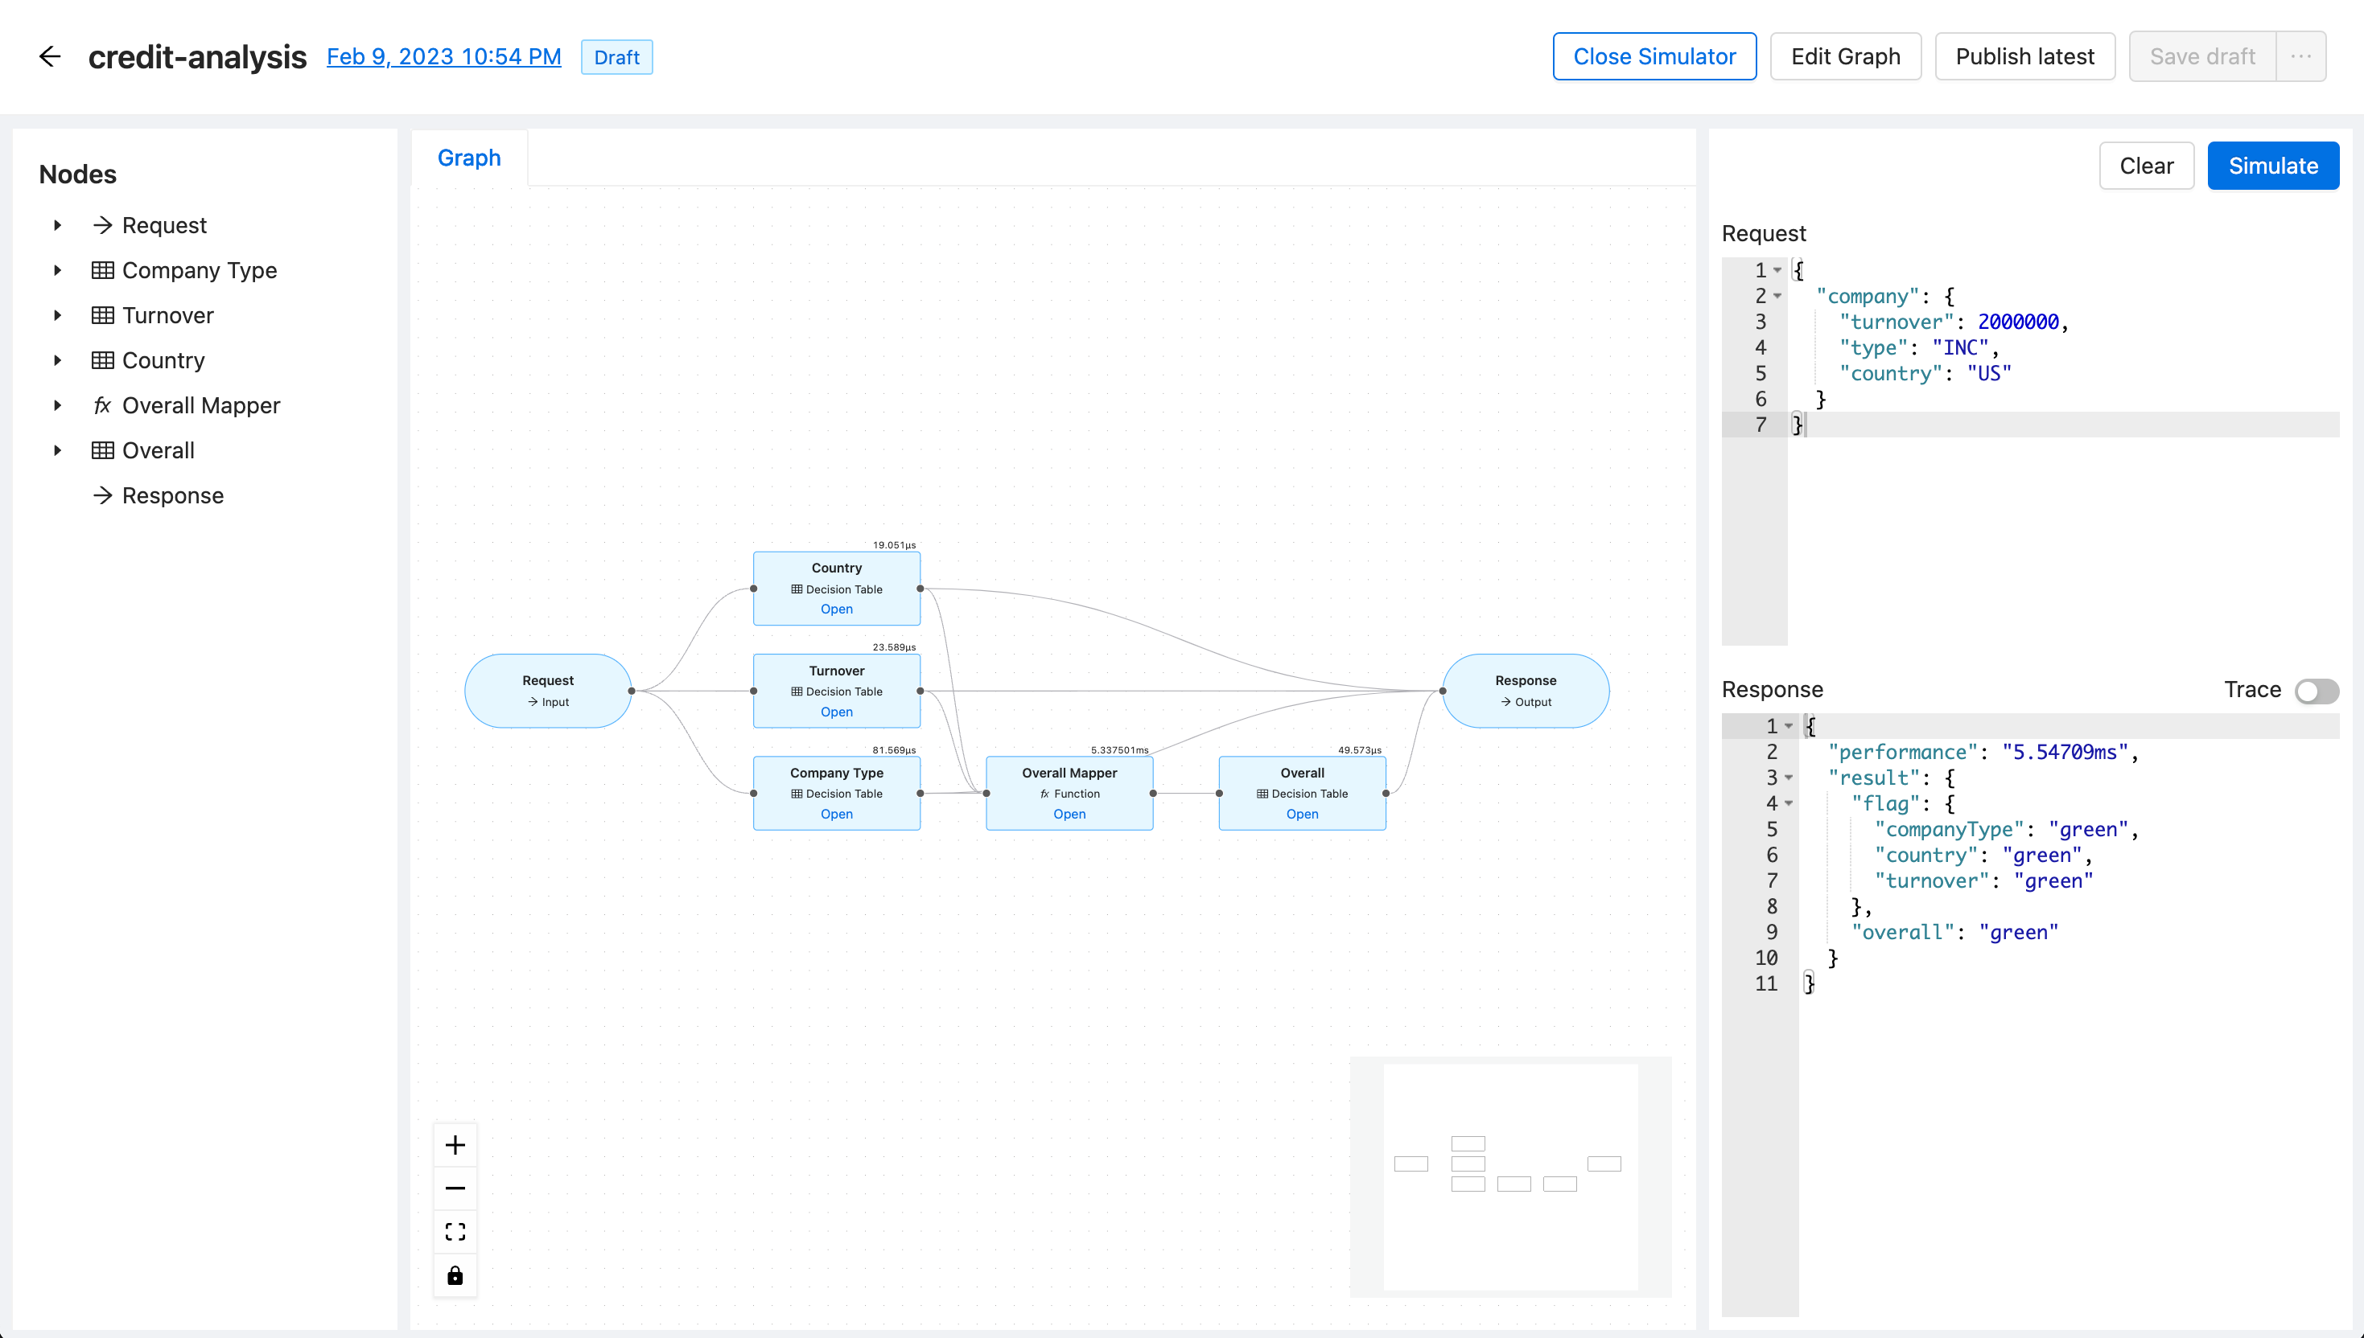Click the decision table icon beside Company Type
The width and height of the screenshot is (2364, 1338).
(x=102, y=269)
